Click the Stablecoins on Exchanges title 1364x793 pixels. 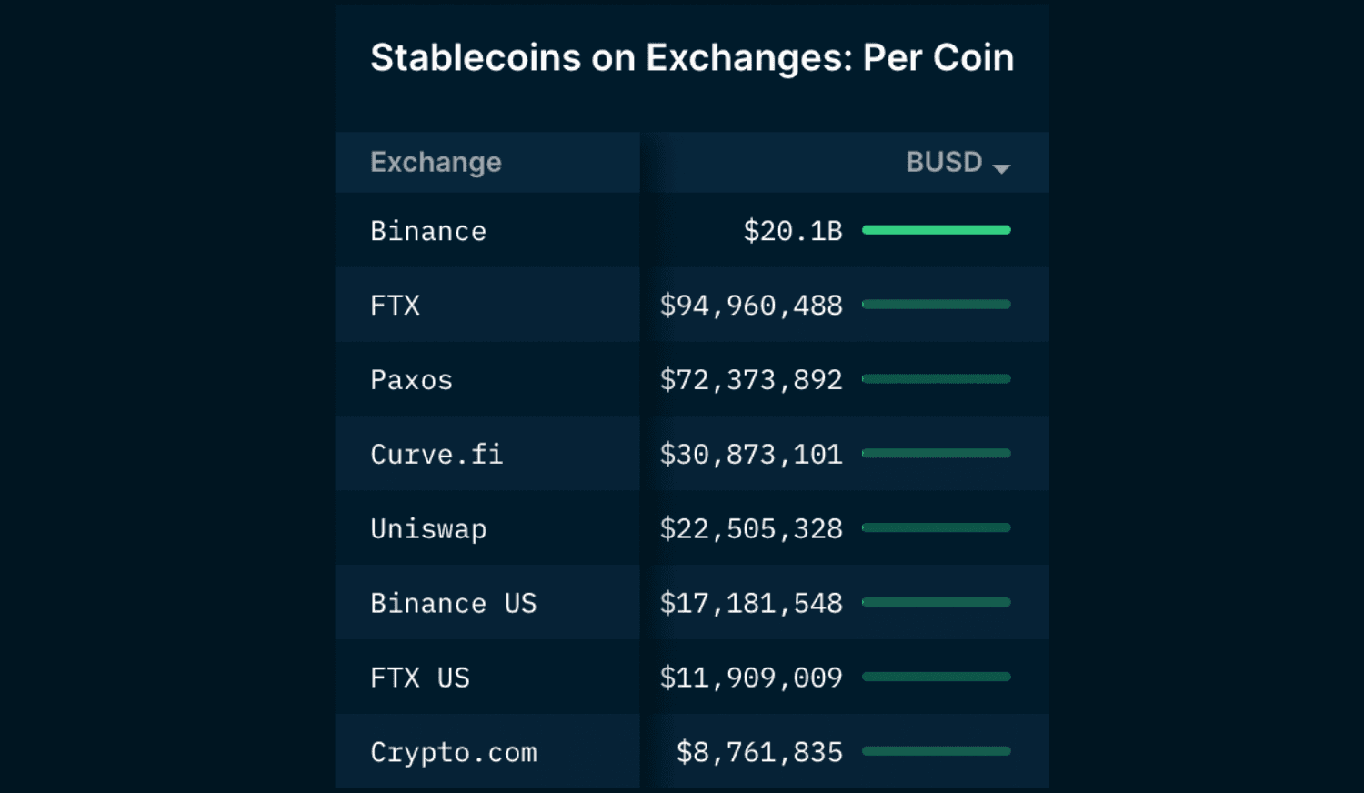click(x=692, y=57)
